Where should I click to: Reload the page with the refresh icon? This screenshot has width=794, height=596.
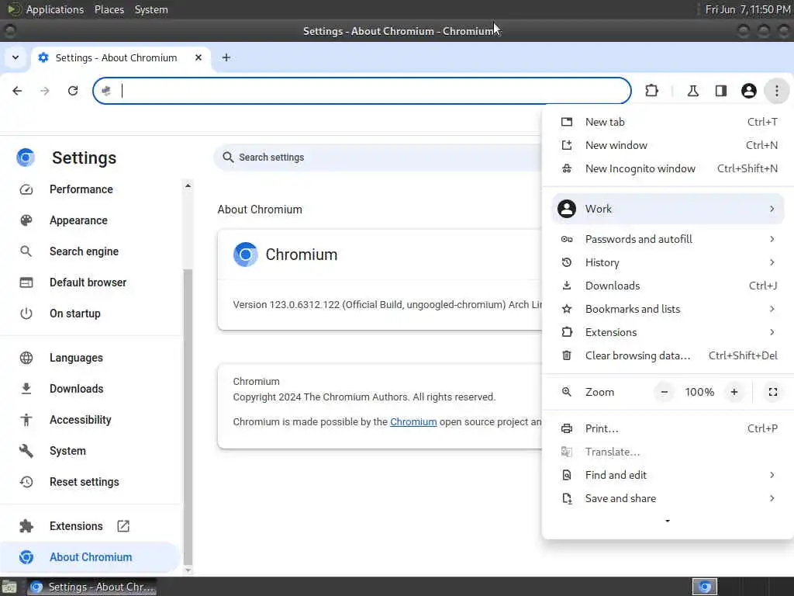click(73, 91)
